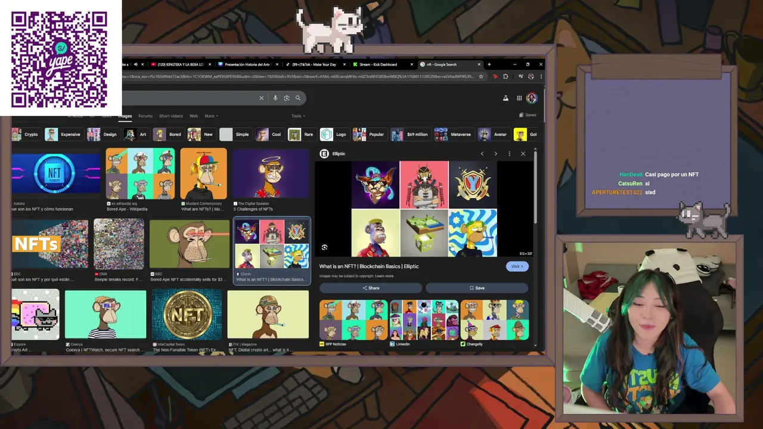The image size is (763, 429).
Task: Open the Google account avatar
Action: [532, 98]
